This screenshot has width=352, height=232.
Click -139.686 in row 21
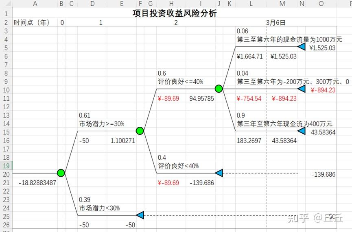pyautogui.click(x=202, y=183)
